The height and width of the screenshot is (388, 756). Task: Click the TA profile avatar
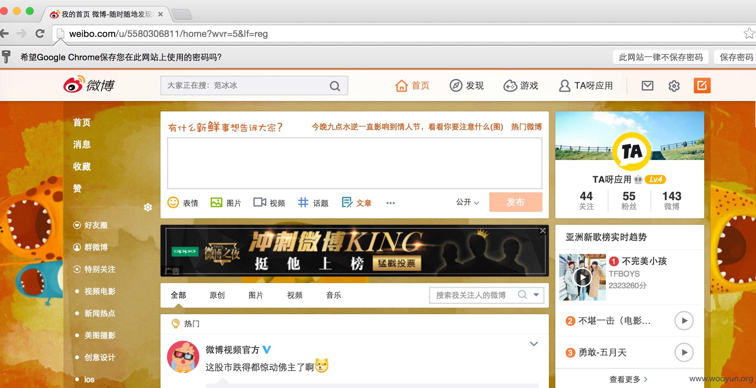(632, 152)
